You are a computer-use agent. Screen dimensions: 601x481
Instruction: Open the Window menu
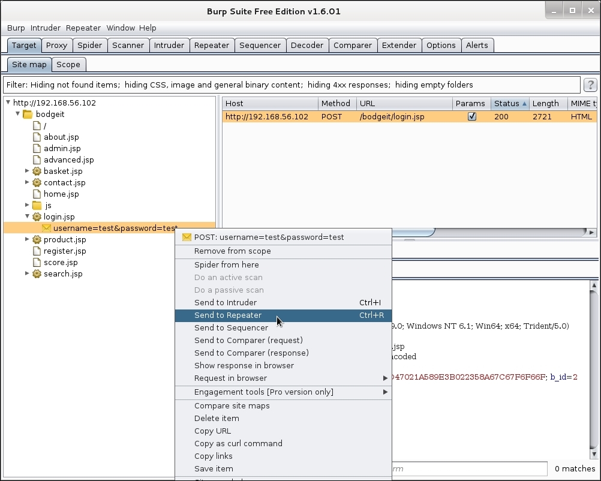pos(121,28)
